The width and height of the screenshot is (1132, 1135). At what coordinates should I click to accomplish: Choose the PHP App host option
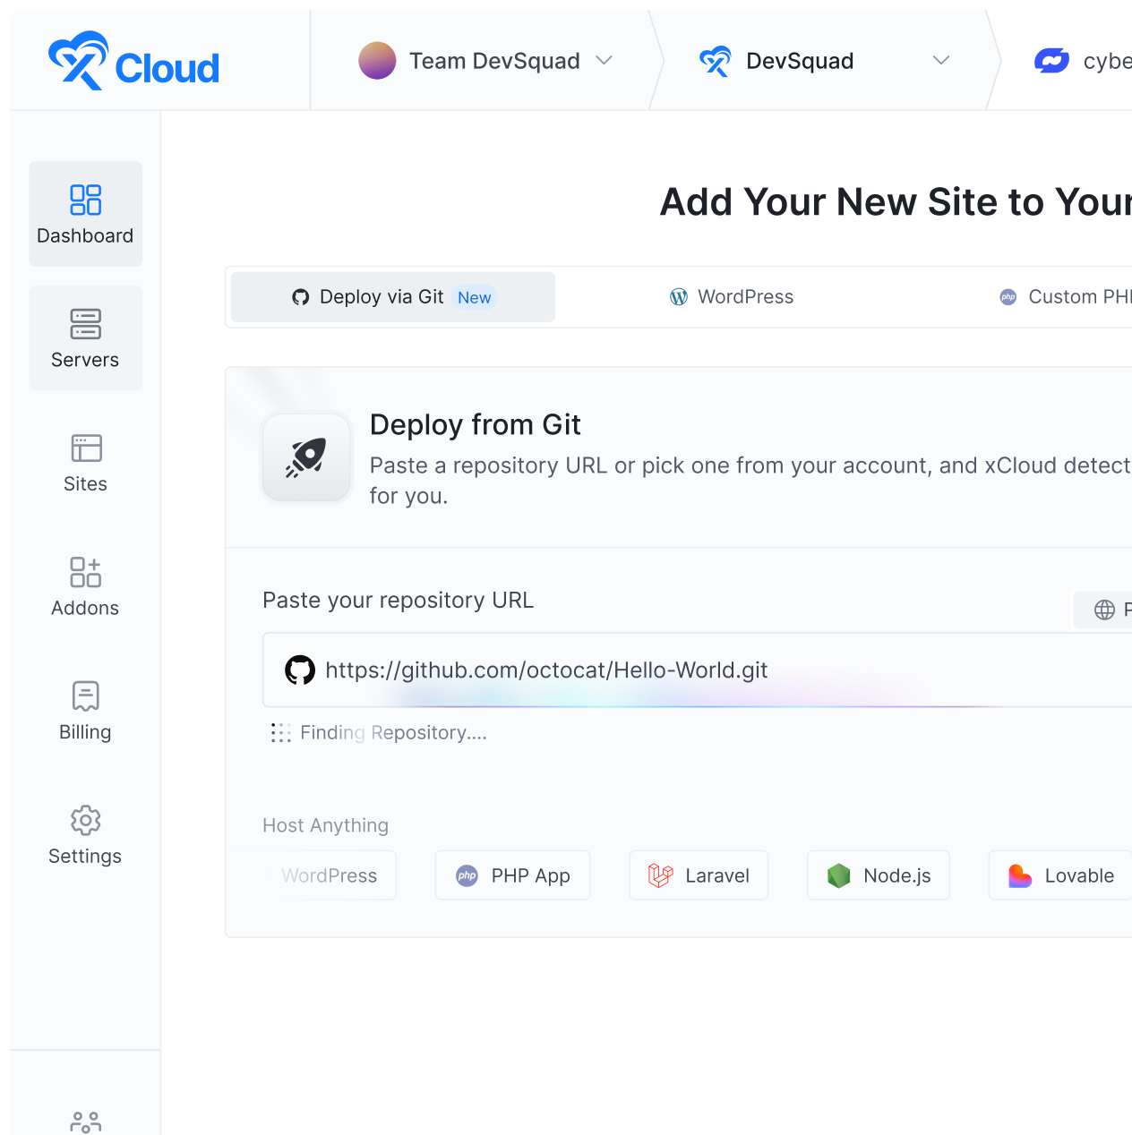pos(513,875)
